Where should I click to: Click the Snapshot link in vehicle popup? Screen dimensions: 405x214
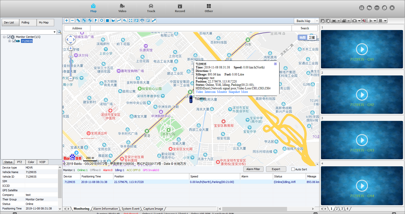(234, 92)
